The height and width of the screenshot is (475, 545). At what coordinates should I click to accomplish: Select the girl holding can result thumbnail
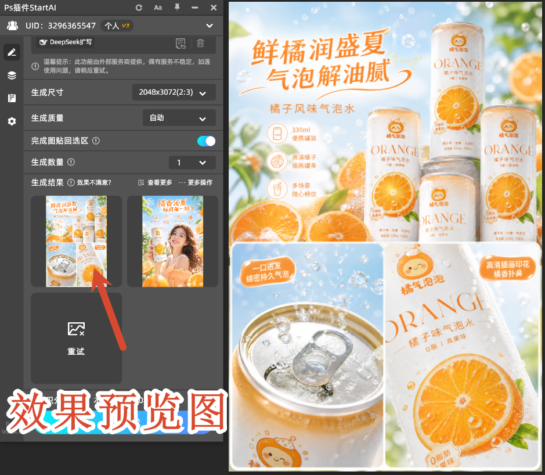tap(173, 242)
